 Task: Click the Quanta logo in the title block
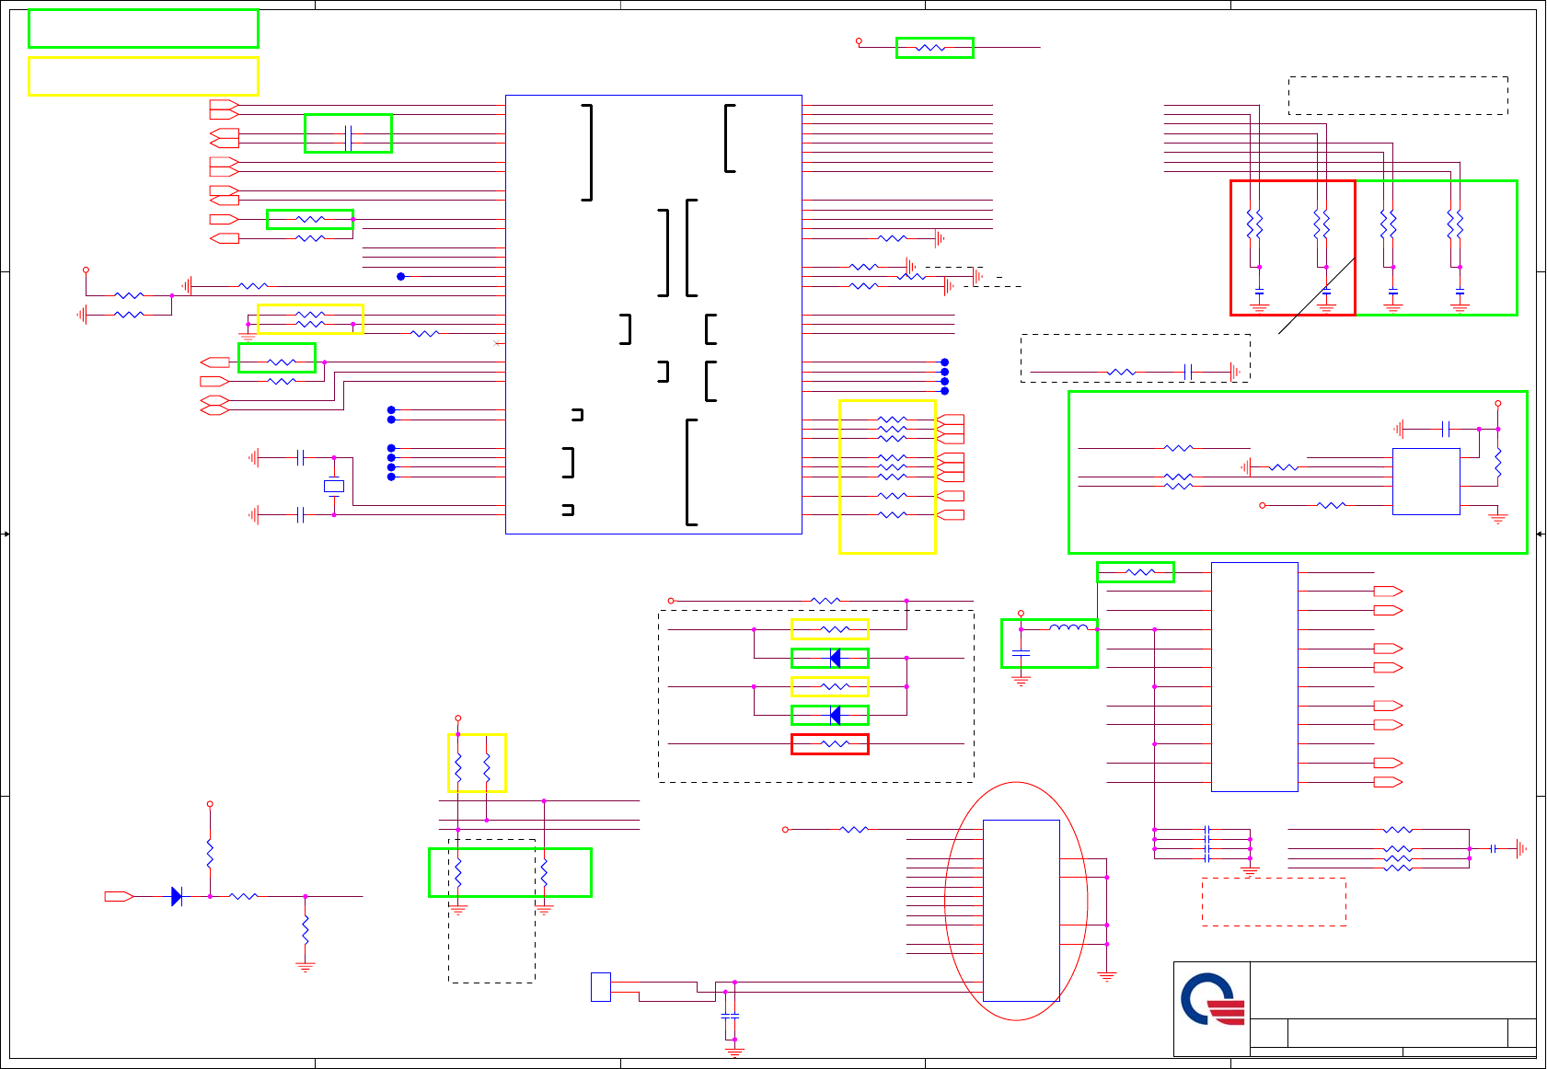1213,999
